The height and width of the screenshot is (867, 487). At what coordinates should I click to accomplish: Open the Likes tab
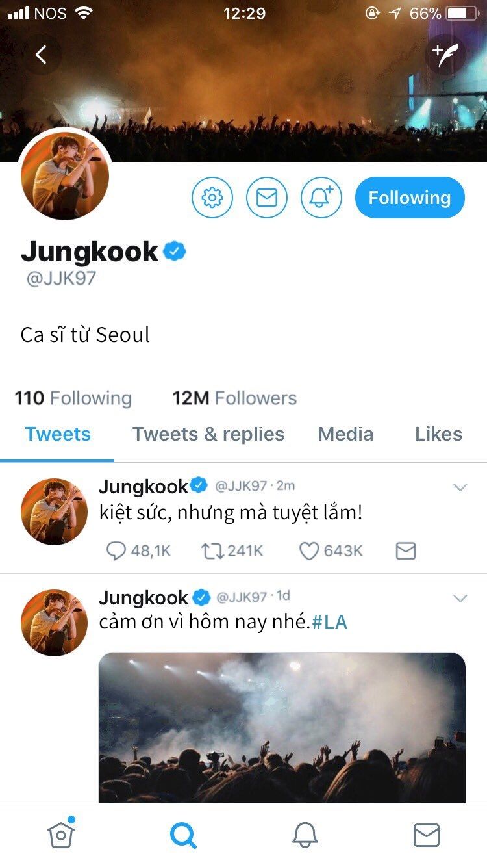point(439,434)
